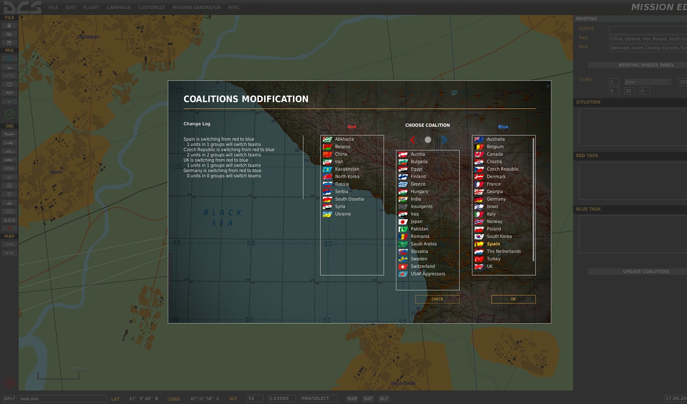687x404 pixels.
Task: Click the blue right arrow to move country to Blue
Action: tap(444, 140)
